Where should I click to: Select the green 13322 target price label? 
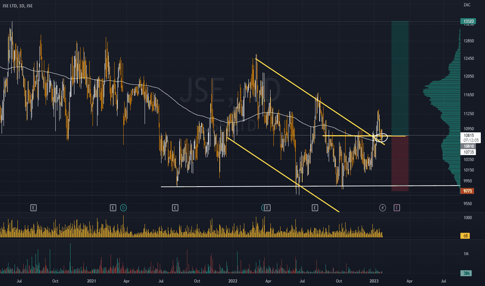click(468, 21)
